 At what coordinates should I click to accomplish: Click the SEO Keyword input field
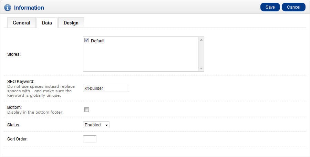point(106,88)
